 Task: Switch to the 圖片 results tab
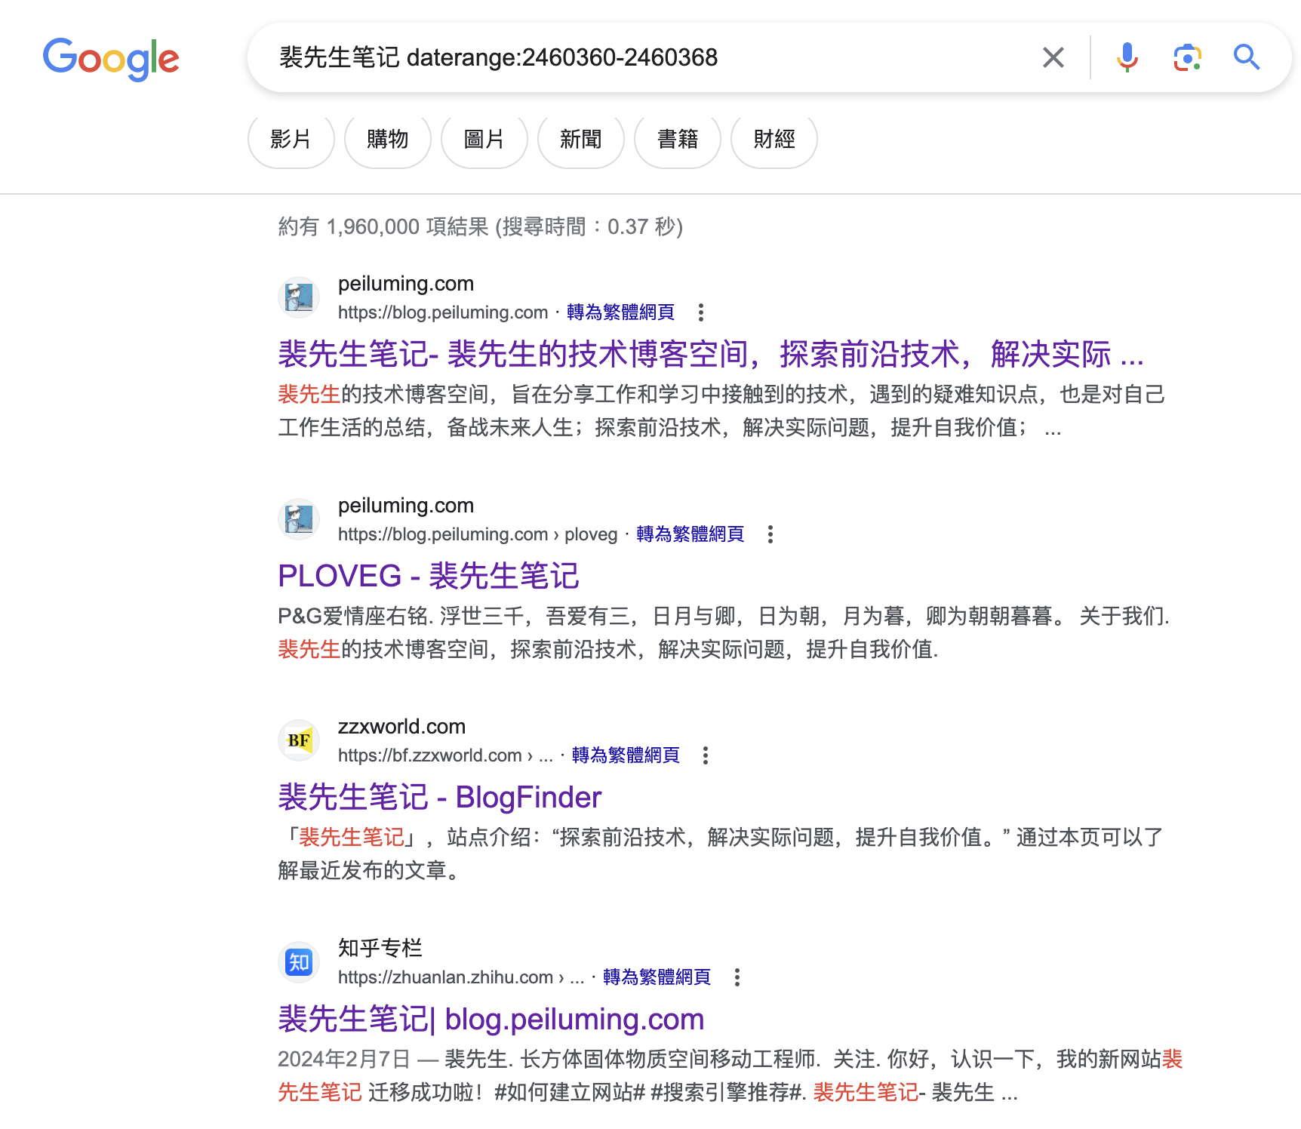(x=484, y=140)
